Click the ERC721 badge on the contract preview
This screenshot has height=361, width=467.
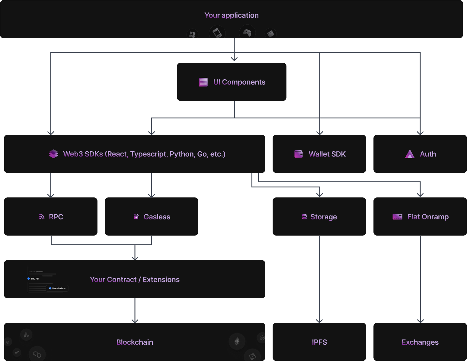33,278
